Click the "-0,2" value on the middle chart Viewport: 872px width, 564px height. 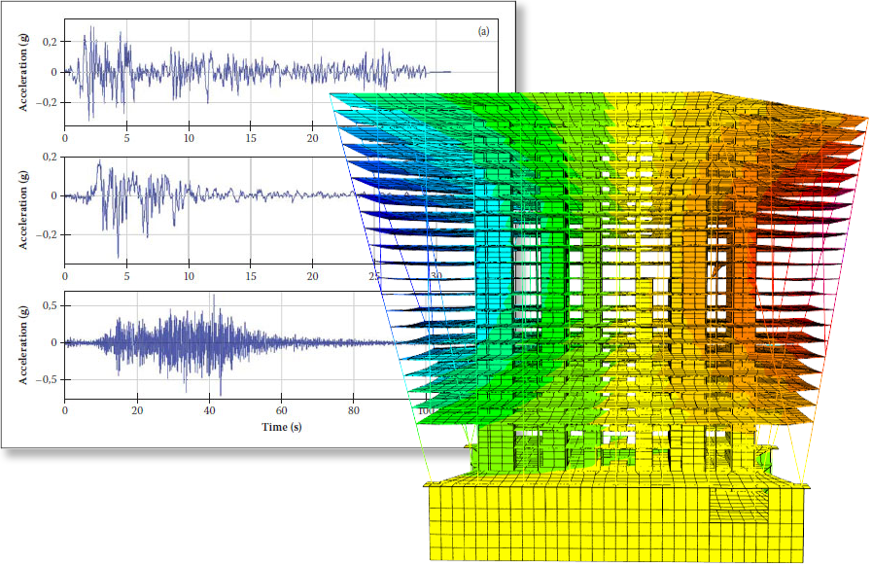[46, 234]
